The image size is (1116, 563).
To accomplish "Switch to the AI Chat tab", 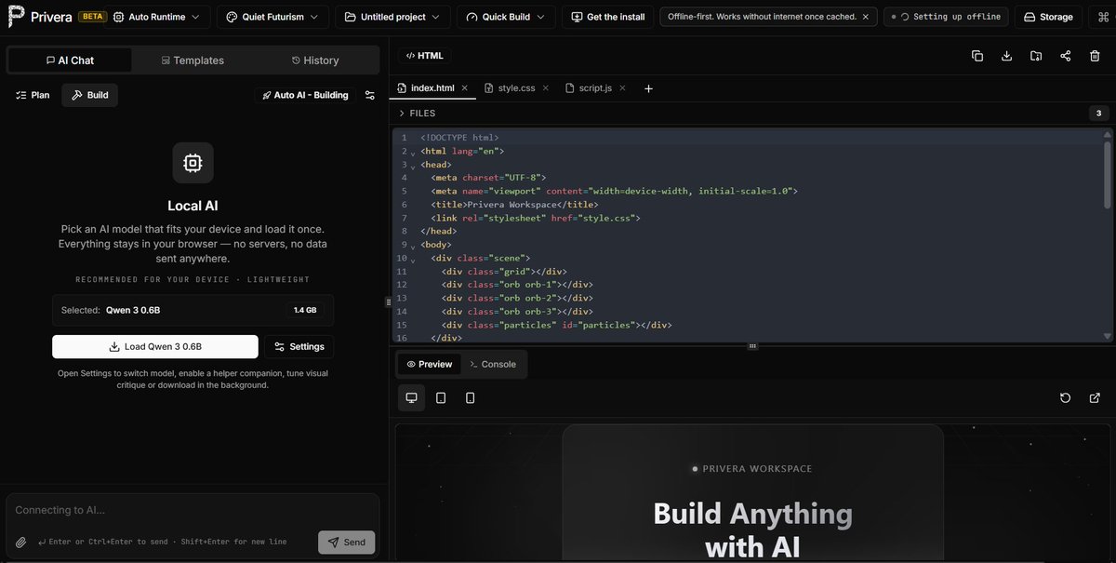I will 70,60.
